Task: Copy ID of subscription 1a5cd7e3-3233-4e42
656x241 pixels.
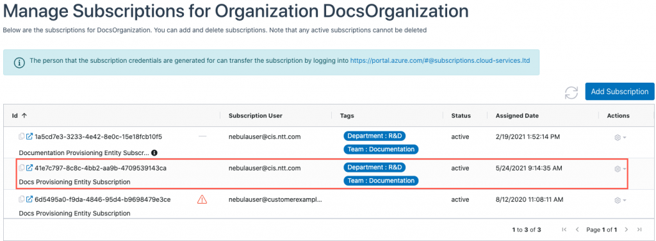Action: point(21,137)
